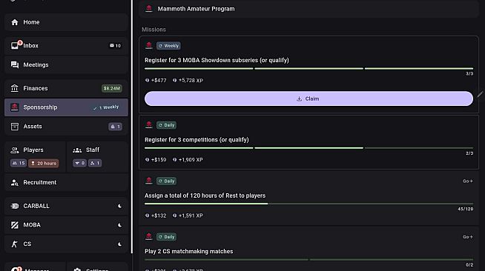
Task: Expand the CS game section
Action: point(66,244)
